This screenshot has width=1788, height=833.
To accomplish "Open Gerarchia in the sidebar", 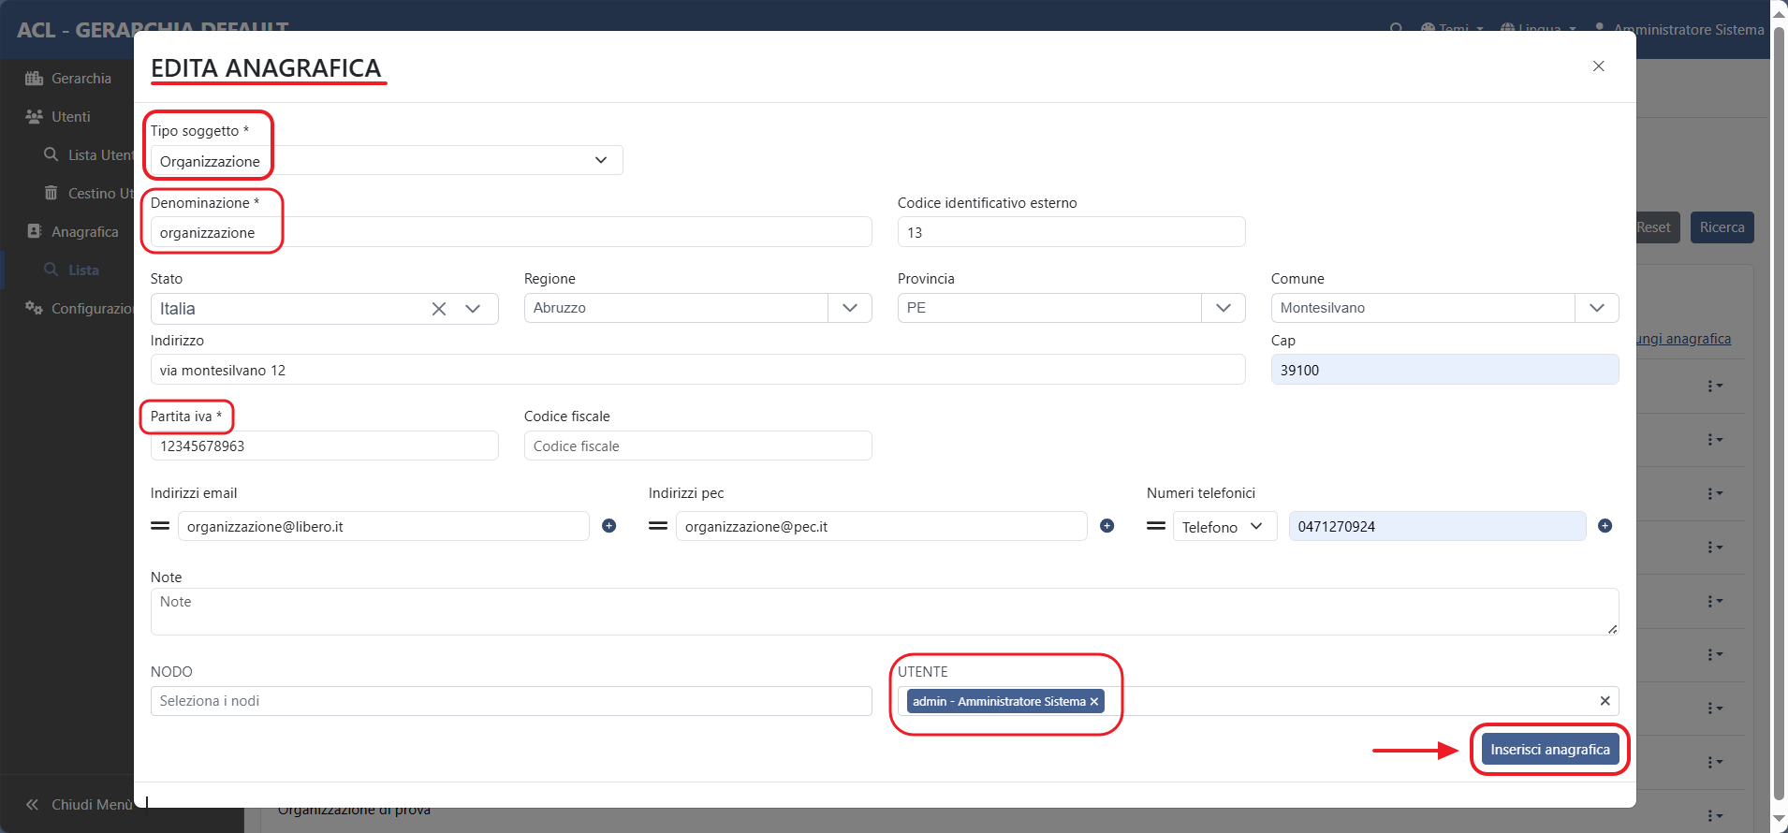I will [81, 79].
